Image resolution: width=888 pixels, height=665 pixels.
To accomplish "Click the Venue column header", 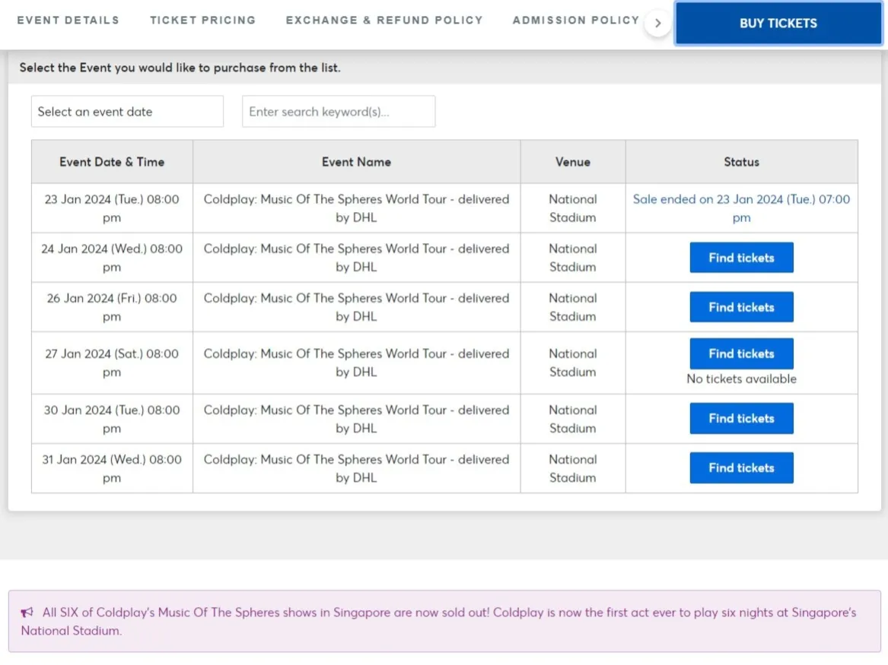I will (x=573, y=162).
